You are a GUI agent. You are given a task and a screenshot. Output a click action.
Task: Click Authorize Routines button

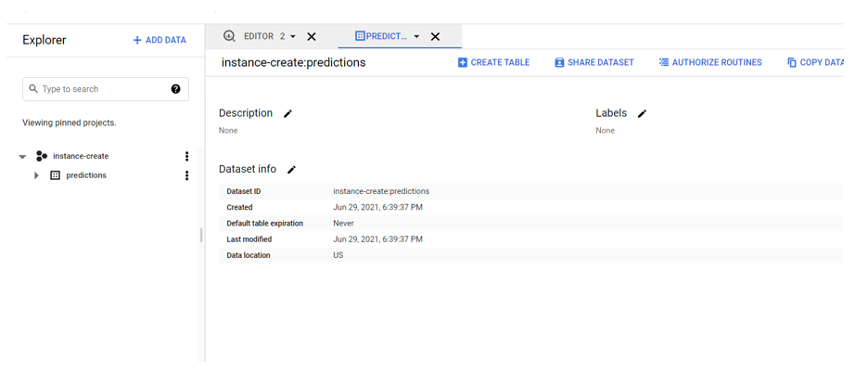point(710,62)
